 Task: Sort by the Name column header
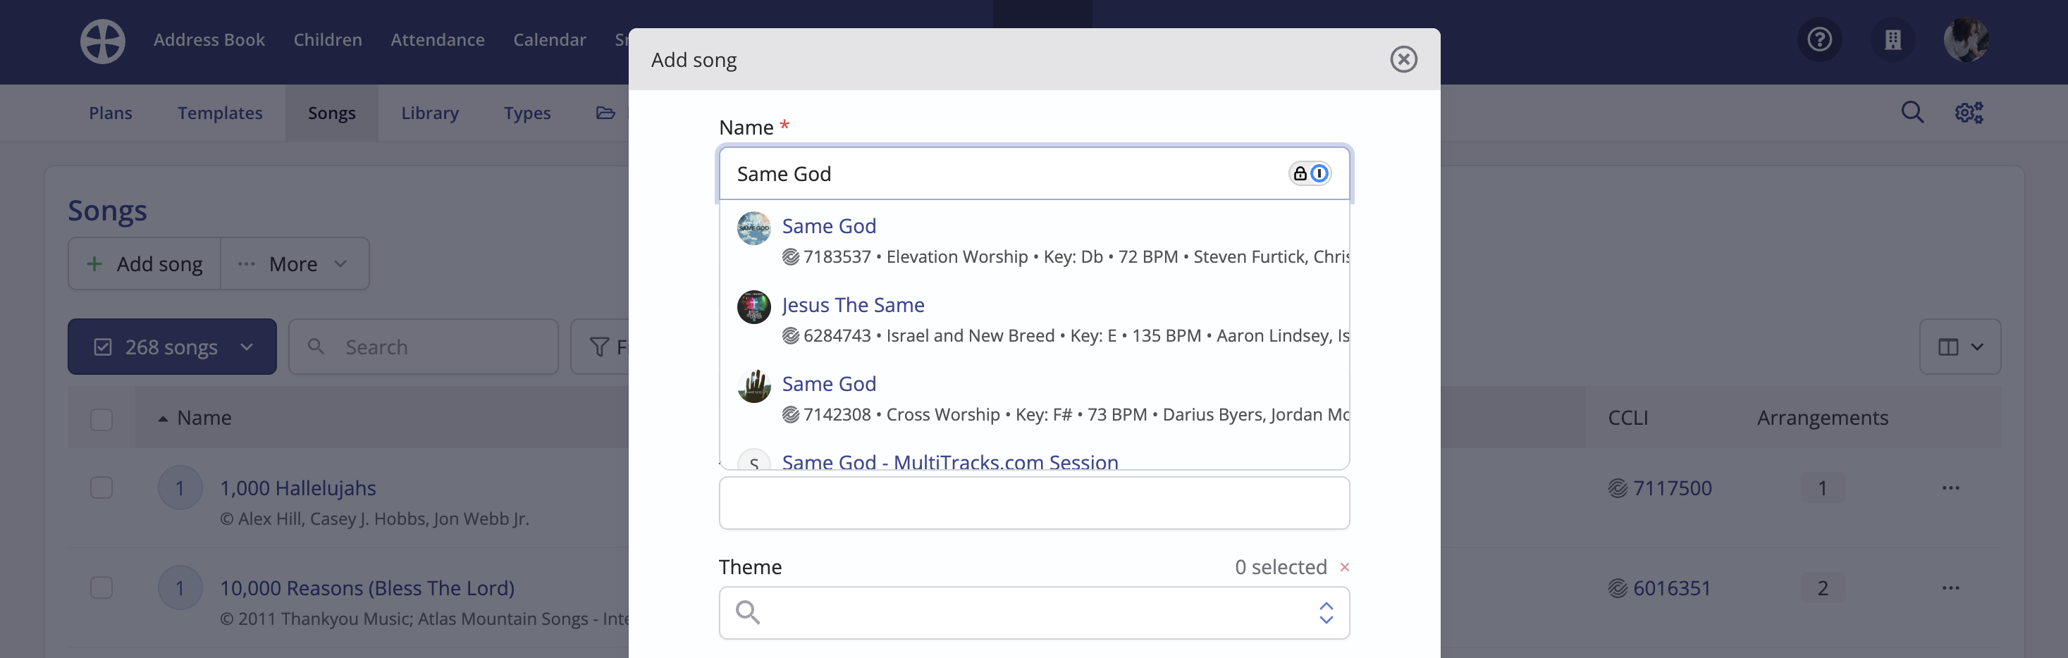tap(204, 418)
